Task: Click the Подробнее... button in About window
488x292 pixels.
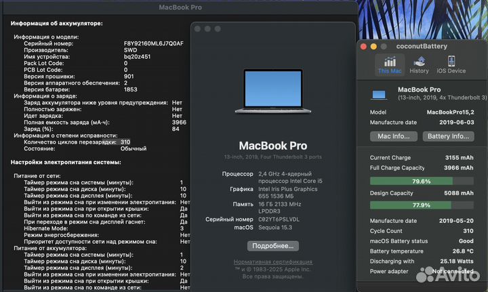Action: click(x=273, y=246)
